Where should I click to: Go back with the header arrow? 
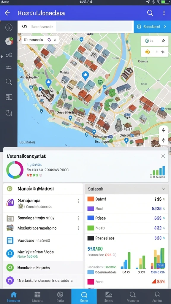[x=7, y=13]
